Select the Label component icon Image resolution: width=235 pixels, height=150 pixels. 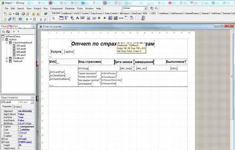click(x=77, y=18)
